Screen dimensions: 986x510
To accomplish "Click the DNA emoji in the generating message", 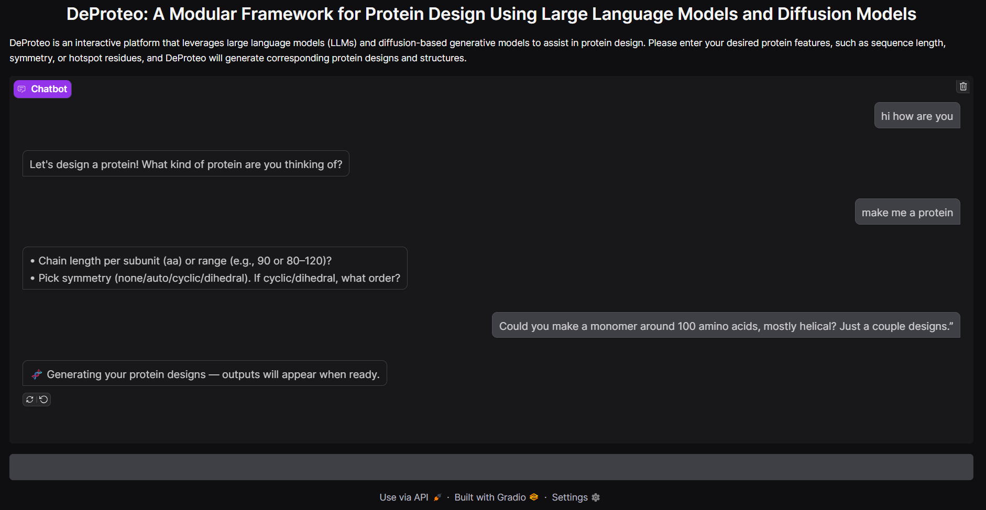I will (x=37, y=374).
